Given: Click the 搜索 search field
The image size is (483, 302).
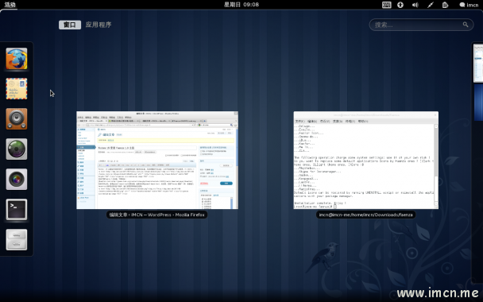Looking at the screenshot, I should 421,25.
